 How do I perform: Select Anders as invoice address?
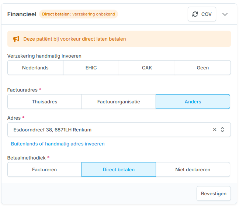pos(193,102)
